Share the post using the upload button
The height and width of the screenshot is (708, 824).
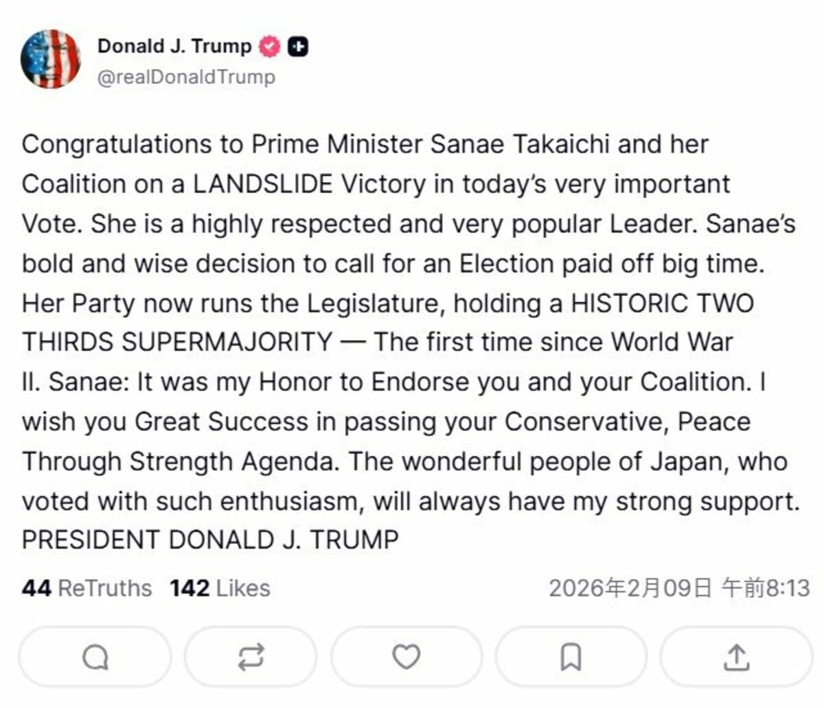pyautogui.click(x=737, y=656)
